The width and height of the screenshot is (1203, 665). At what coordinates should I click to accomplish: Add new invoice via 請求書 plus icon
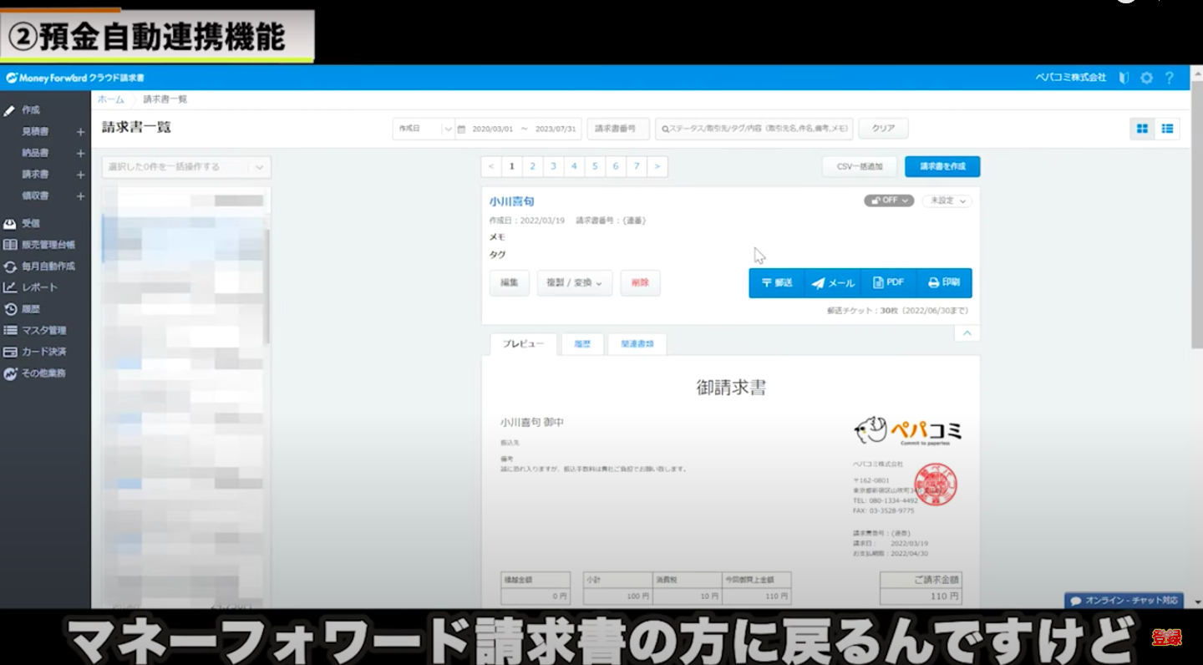80,175
